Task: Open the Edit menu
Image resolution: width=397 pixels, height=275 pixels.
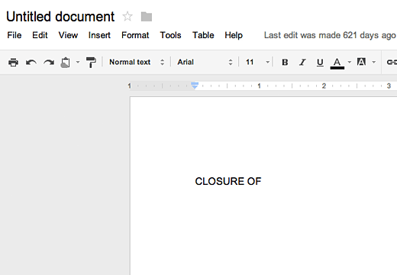Action: coord(40,35)
